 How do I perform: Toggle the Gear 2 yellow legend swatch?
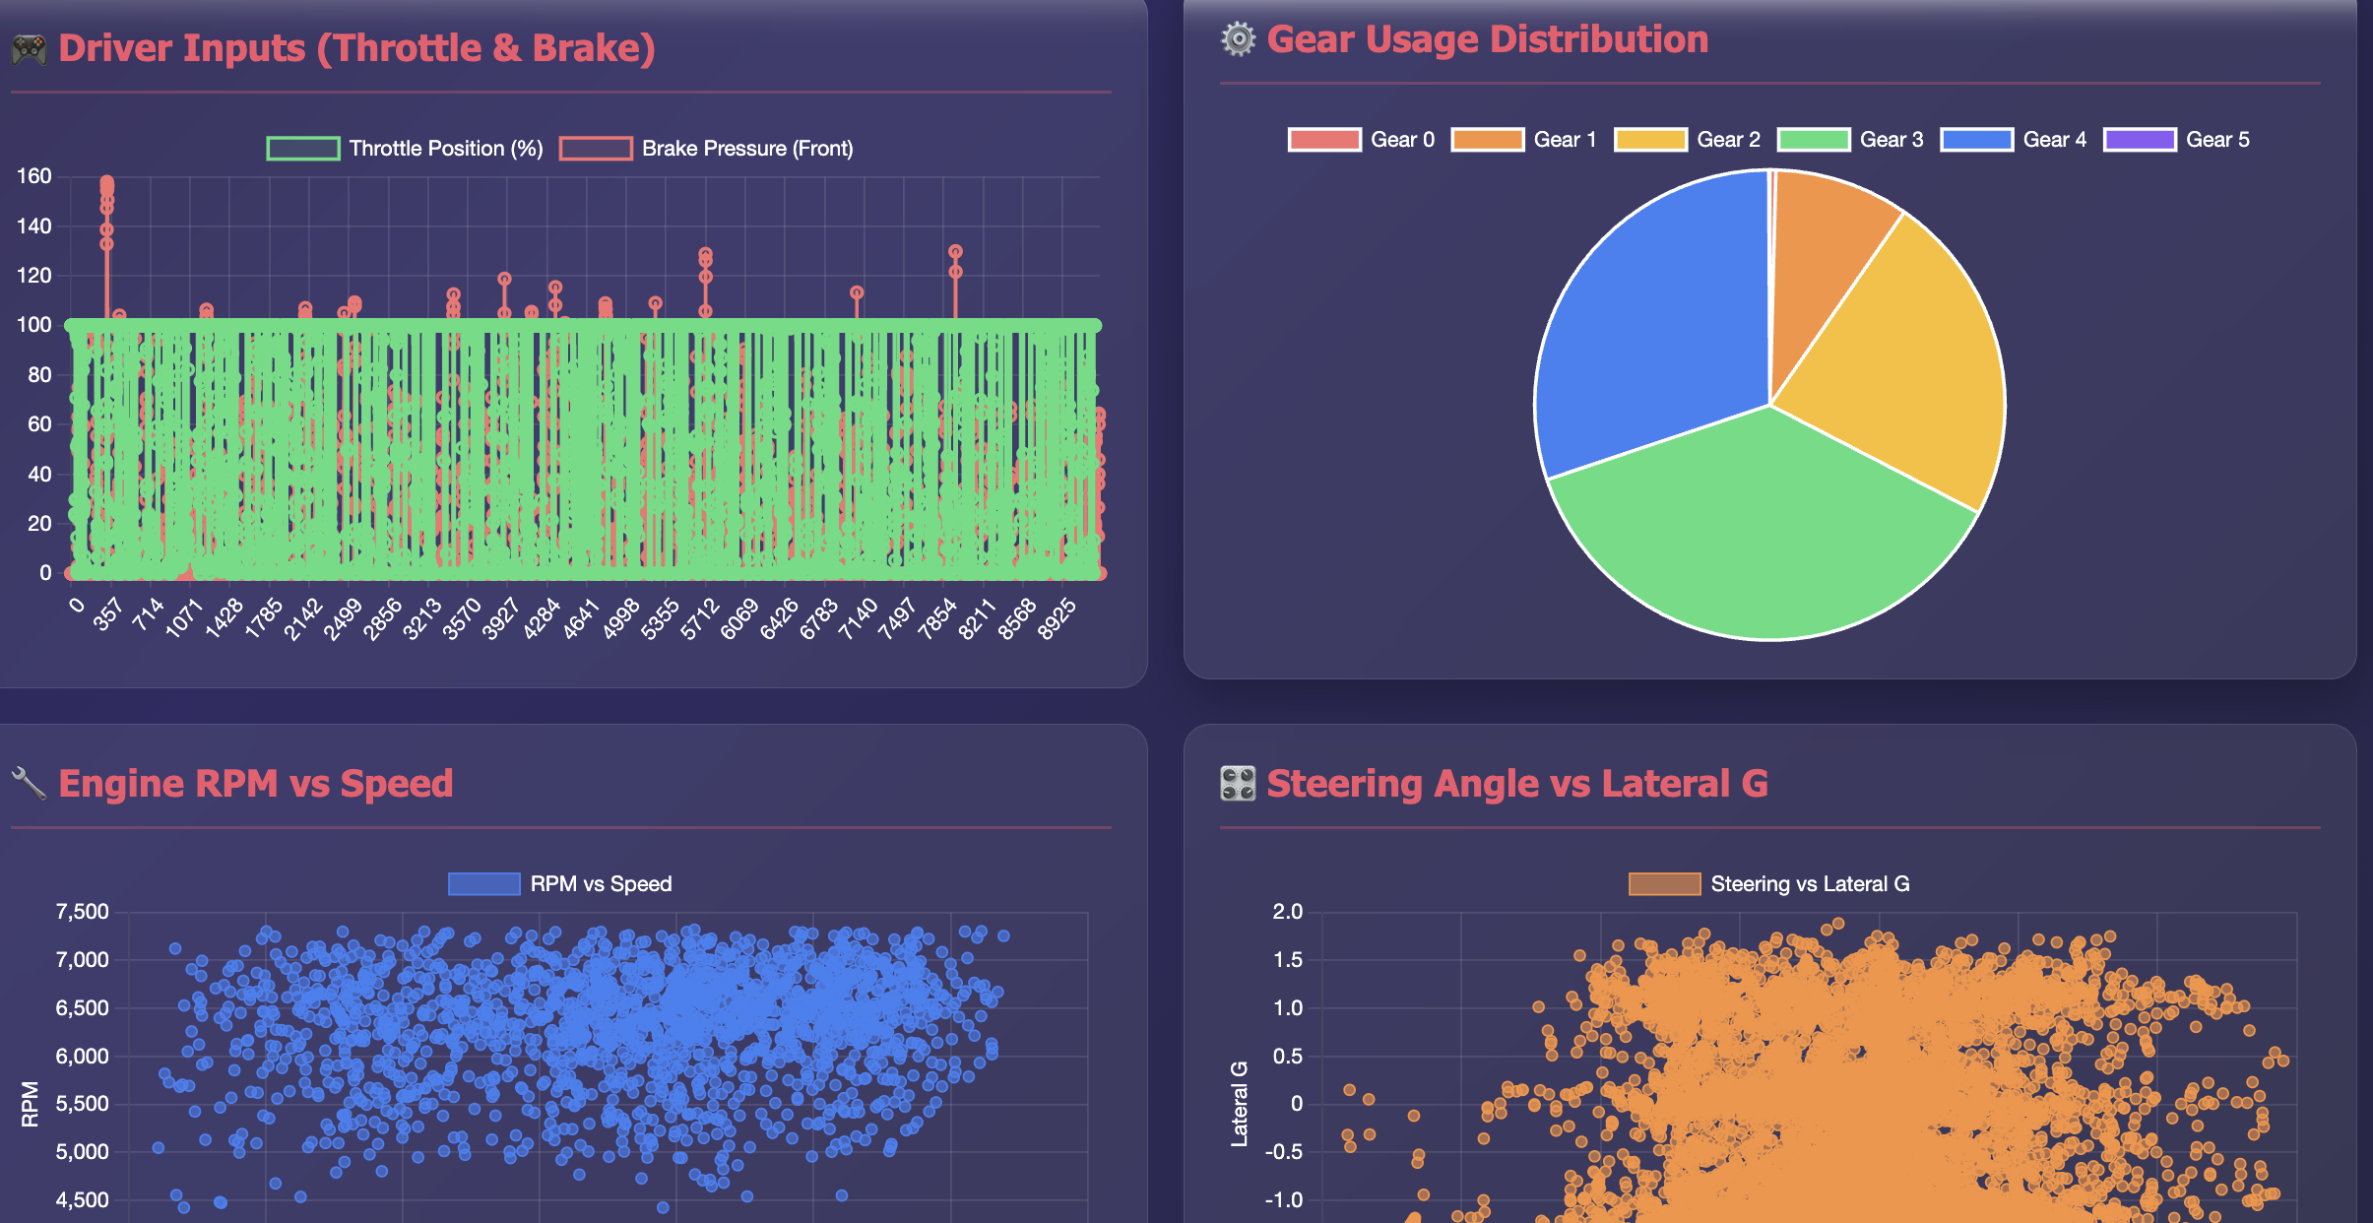point(1650,140)
